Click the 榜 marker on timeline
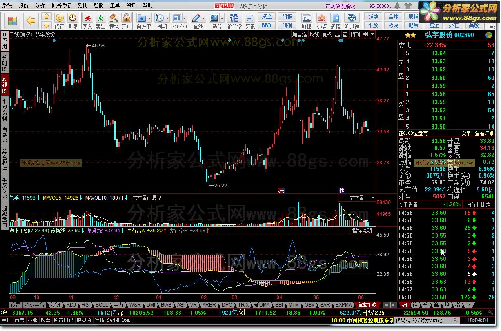The width and height of the screenshot is (501, 331). click(x=341, y=191)
